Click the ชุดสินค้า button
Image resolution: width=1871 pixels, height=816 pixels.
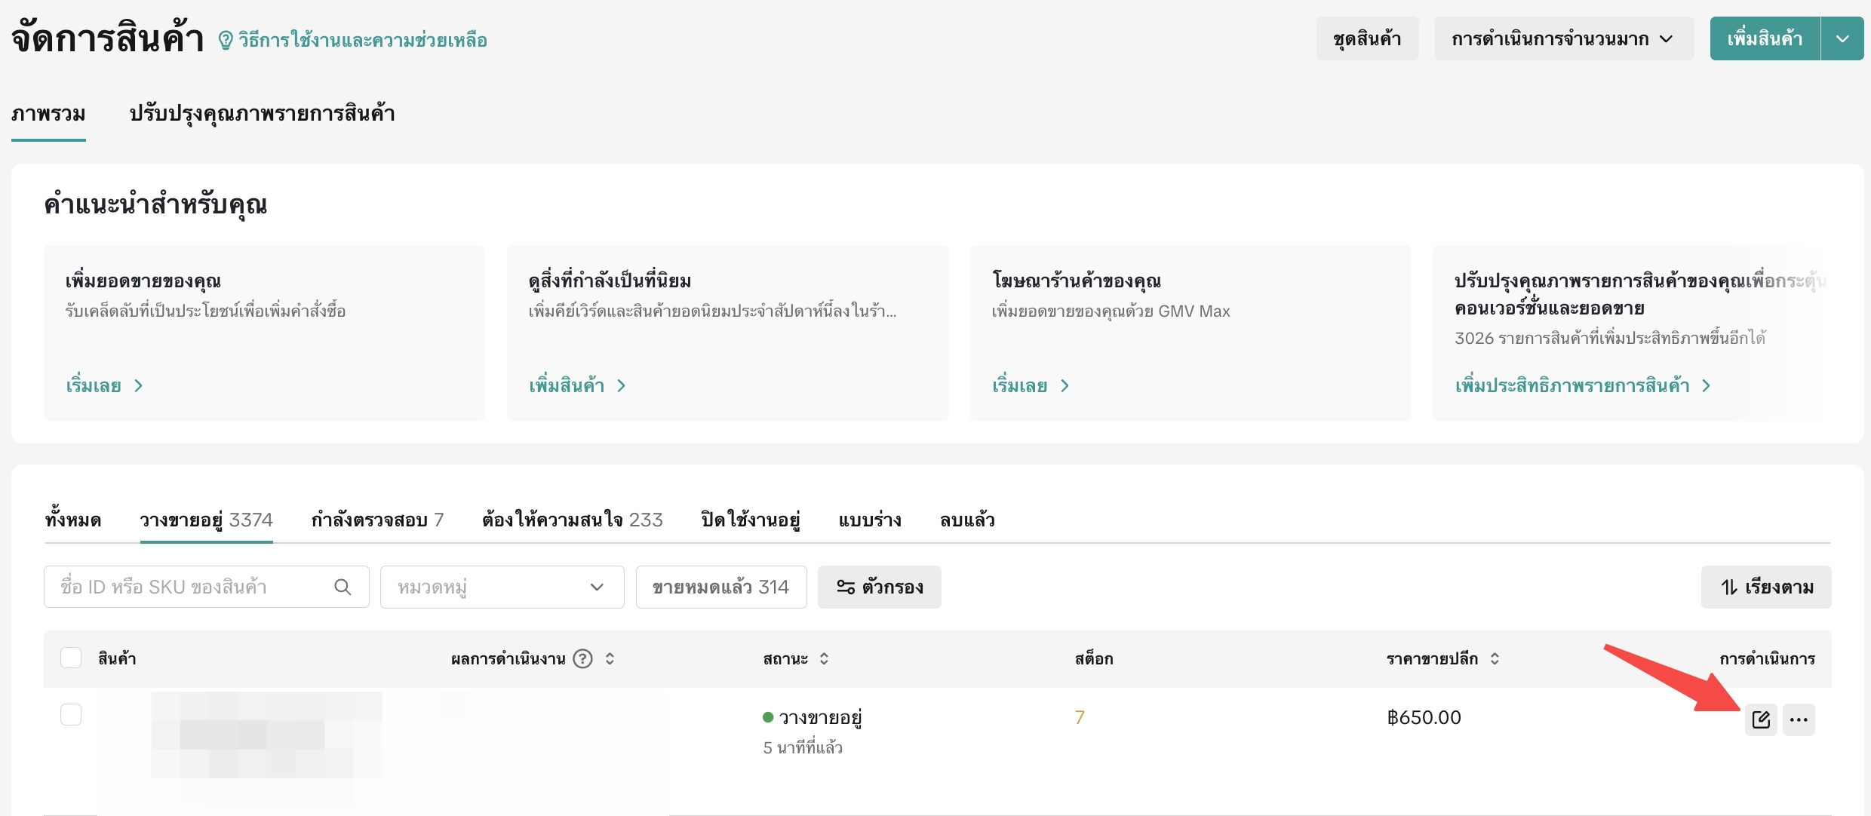[1366, 38]
